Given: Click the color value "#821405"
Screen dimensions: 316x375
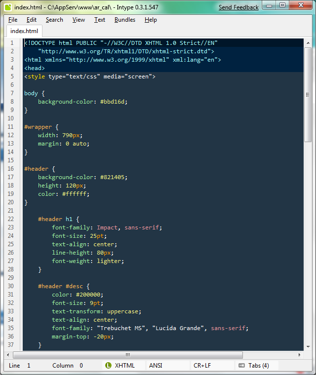Looking at the screenshot, I should coord(113,177).
